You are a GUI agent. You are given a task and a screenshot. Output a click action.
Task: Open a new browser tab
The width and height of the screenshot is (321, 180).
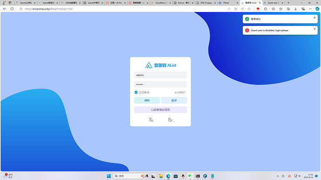(288, 3)
